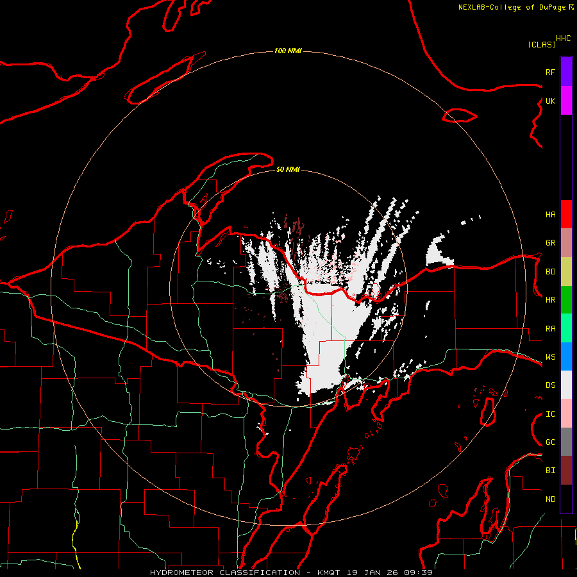
Task: Click the ND black legend swatch
Action: 566,499
